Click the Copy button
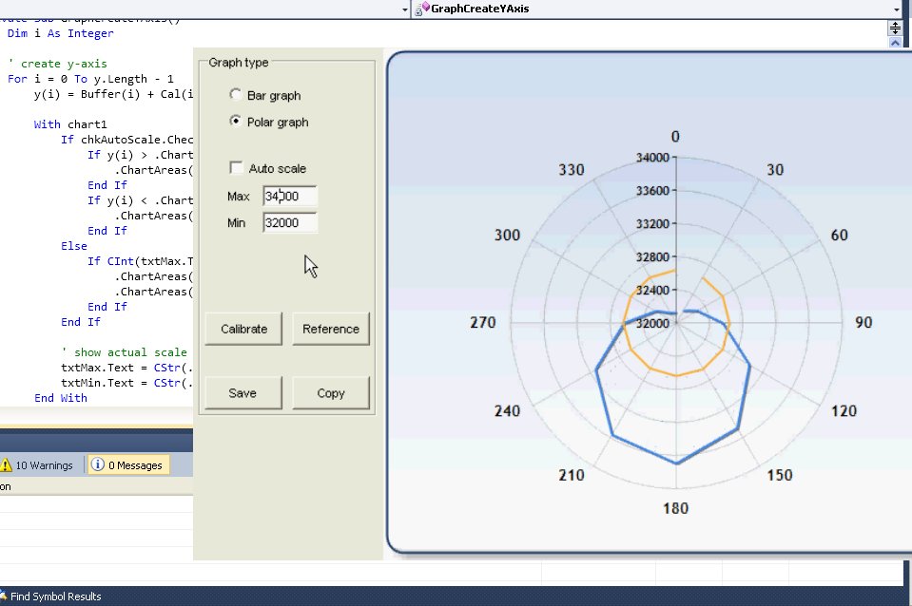 click(331, 393)
